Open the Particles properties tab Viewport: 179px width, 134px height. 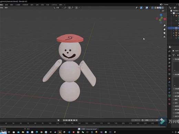[169, 86]
